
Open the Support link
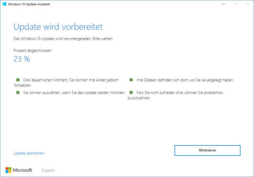[x=48, y=170]
